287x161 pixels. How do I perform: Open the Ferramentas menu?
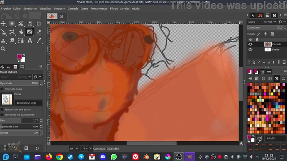click(x=99, y=8)
